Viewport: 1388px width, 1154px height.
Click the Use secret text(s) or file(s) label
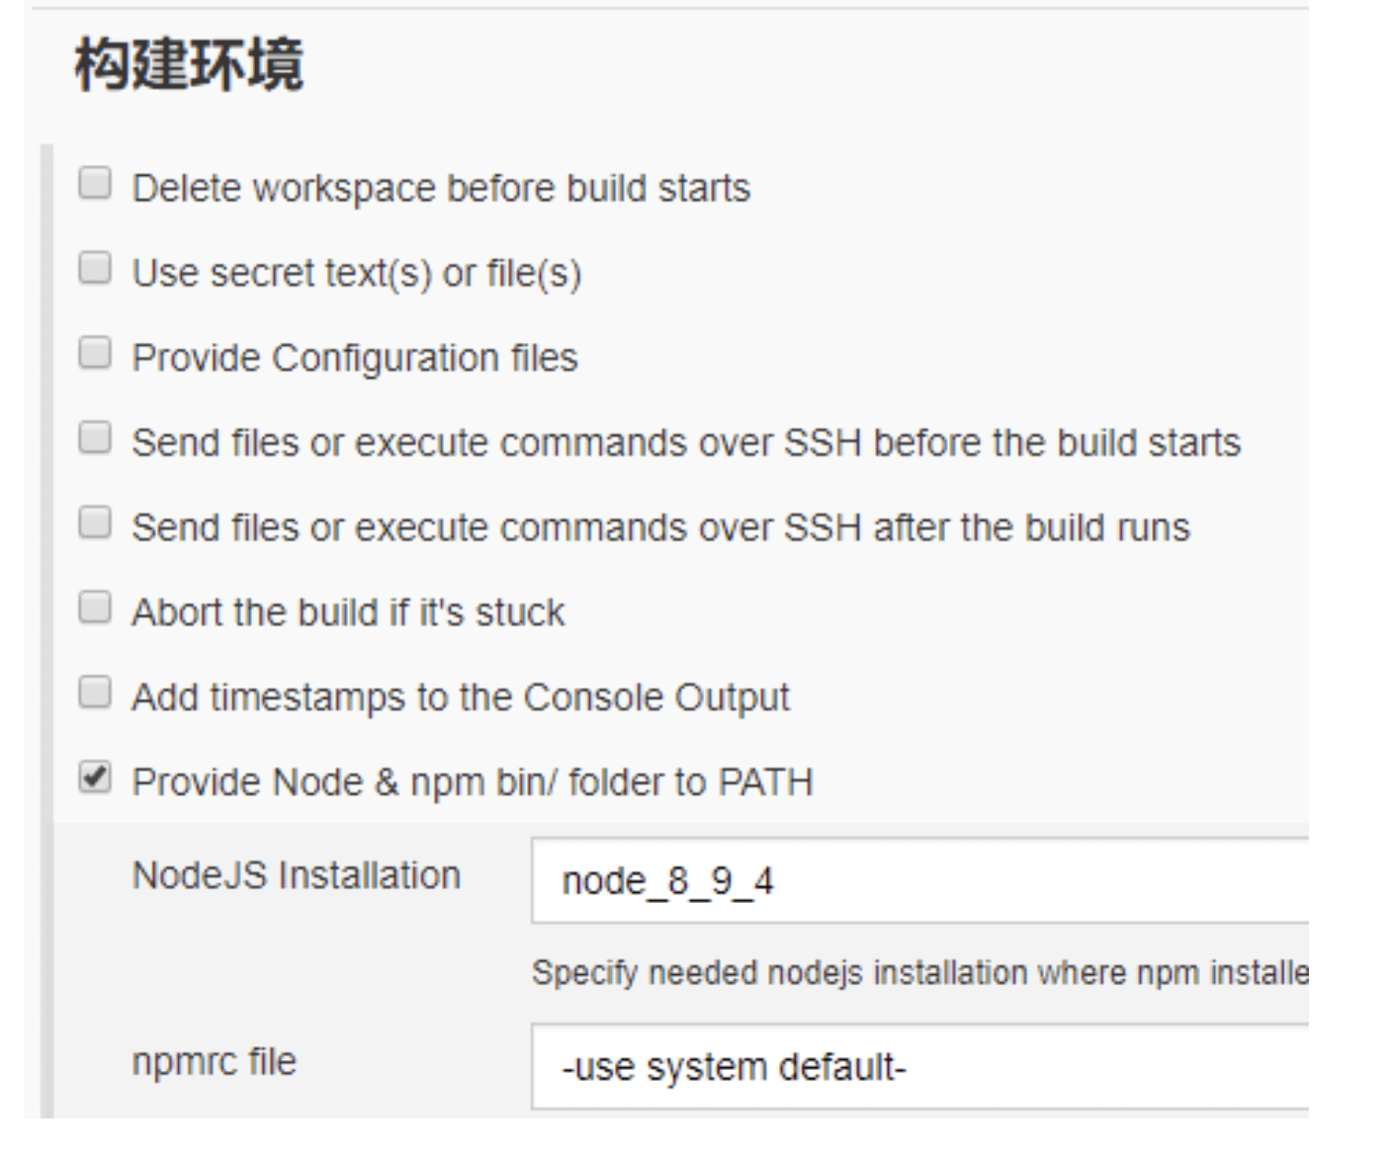pos(357,274)
